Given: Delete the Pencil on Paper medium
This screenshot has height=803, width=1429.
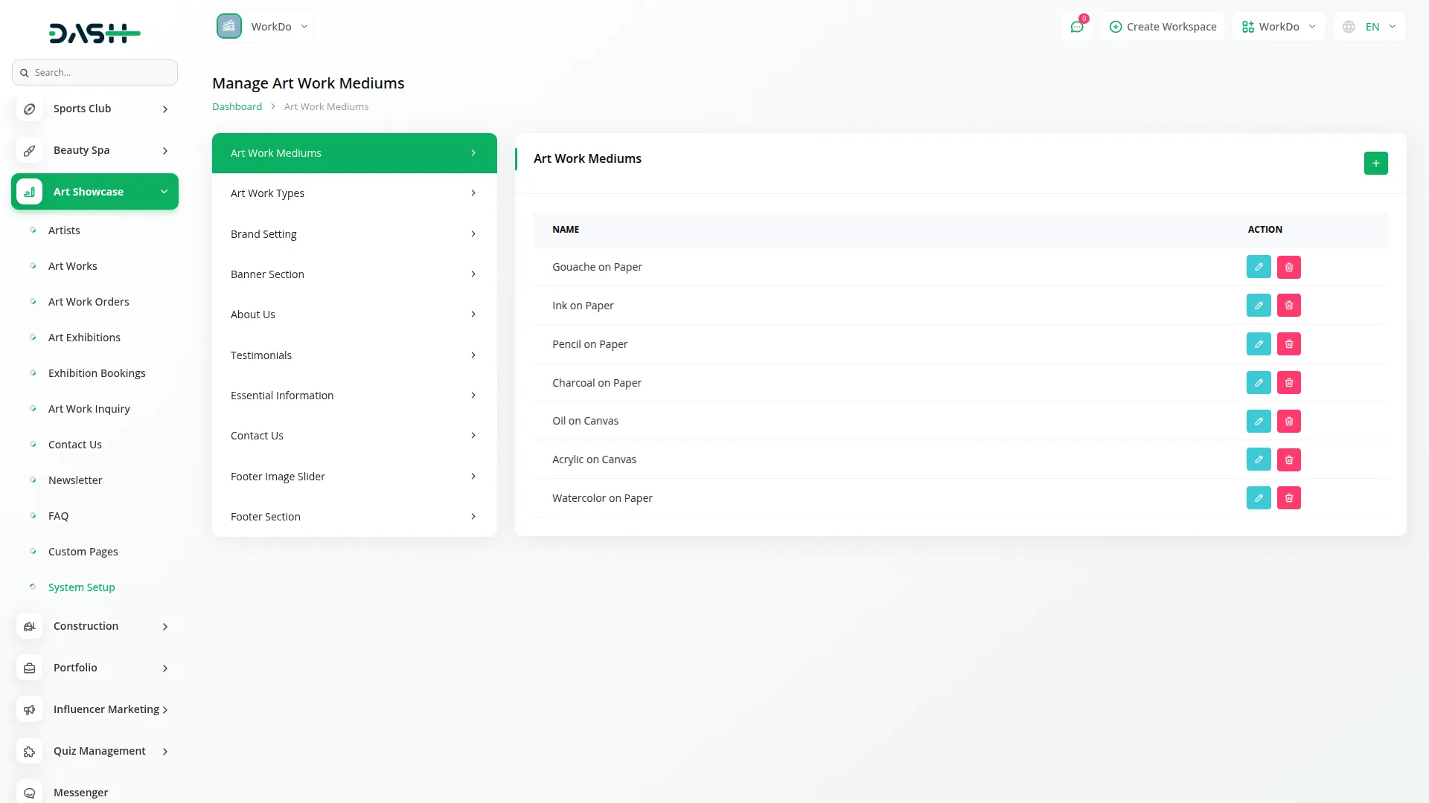Looking at the screenshot, I should pos(1288,344).
